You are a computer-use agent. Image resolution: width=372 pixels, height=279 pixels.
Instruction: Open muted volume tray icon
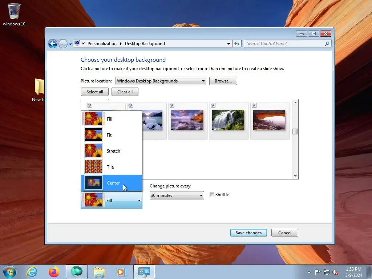coord(335,272)
